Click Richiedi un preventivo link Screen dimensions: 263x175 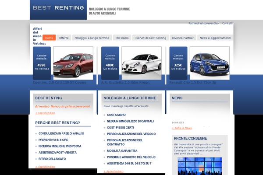click(x=204, y=23)
